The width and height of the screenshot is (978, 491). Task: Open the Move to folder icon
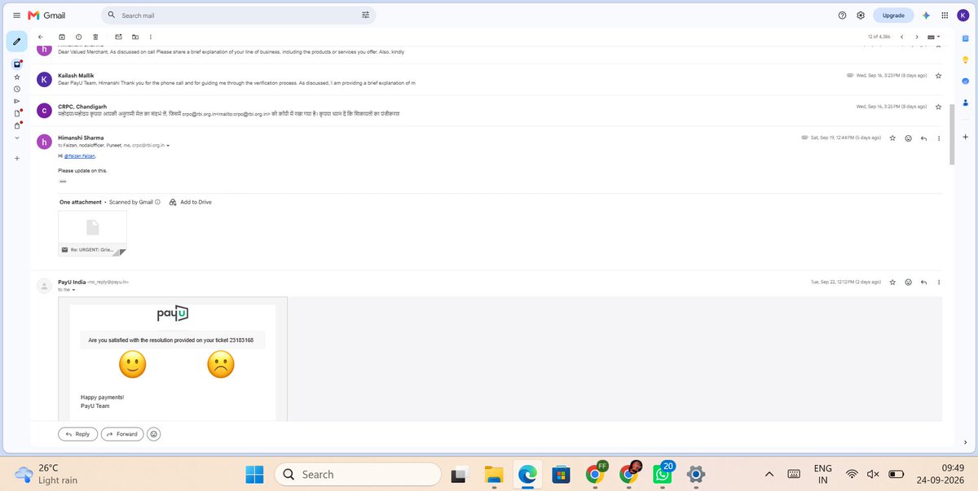pos(134,37)
